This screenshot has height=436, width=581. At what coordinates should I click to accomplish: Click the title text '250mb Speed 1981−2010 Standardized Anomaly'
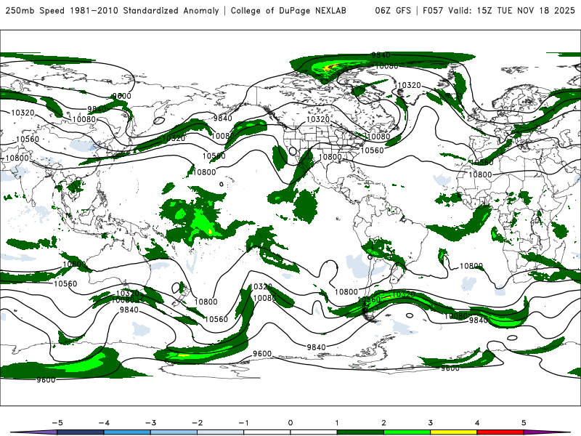[113, 11]
